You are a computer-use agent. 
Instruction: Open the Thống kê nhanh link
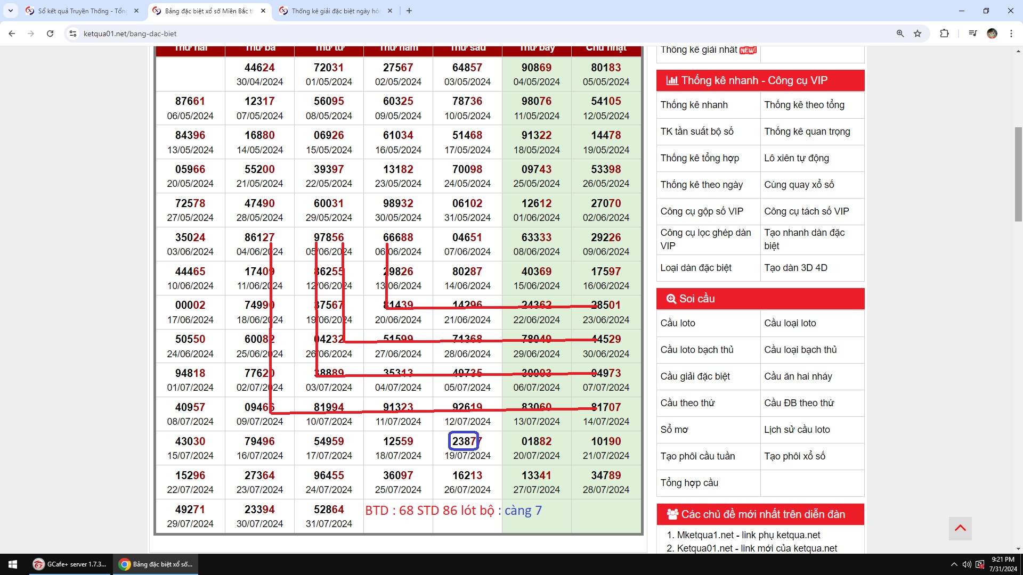pyautogui.click(x=694, y=105)
